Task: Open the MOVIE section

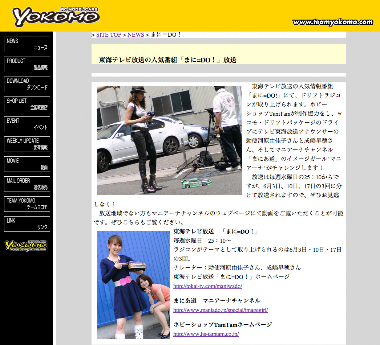Action: 27,164
